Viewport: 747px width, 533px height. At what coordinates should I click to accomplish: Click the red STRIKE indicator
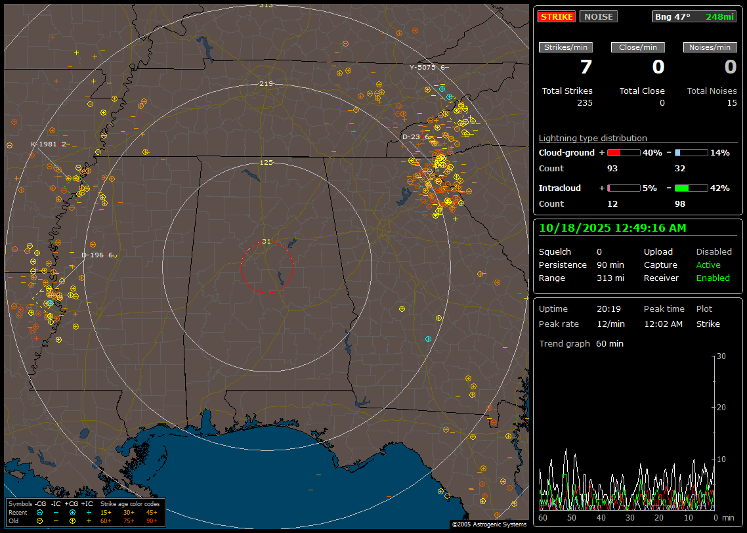557,17
